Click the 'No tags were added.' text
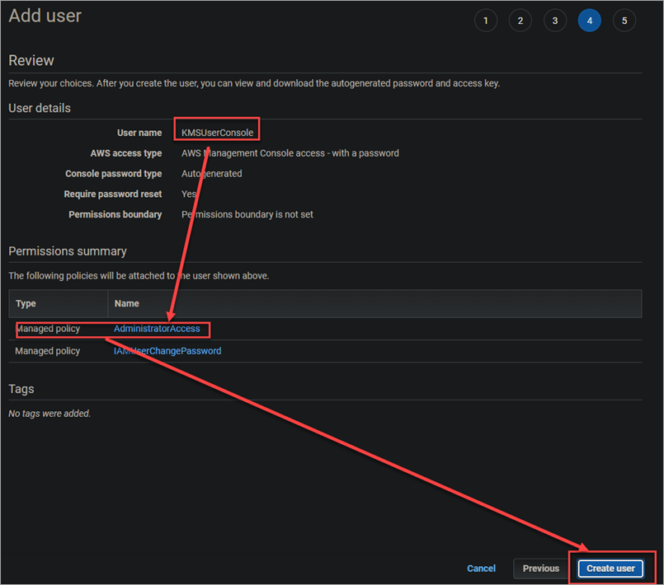664x585 pixels. [49, 414]
